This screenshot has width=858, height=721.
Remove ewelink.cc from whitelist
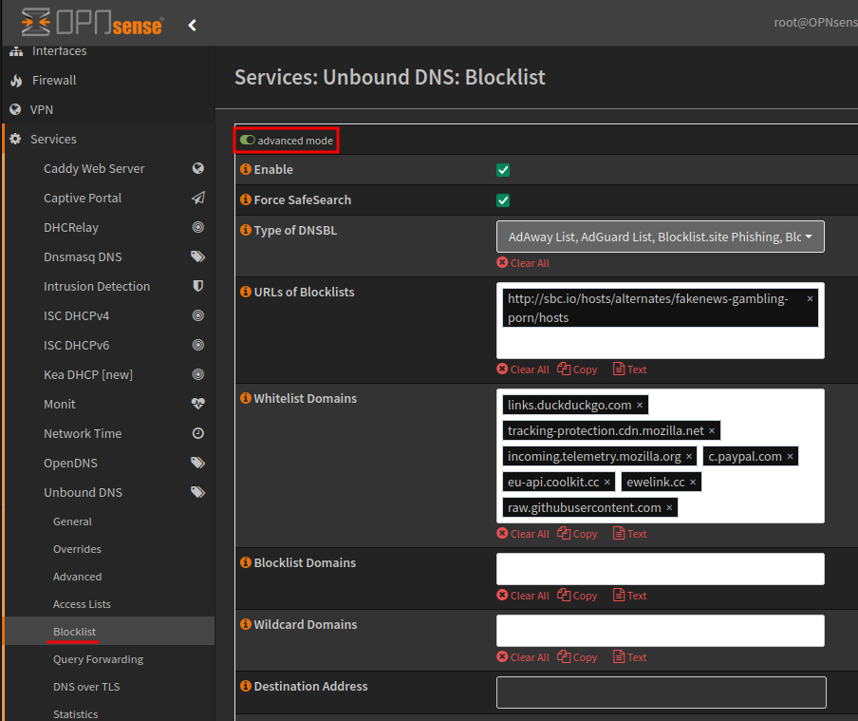point(693,483)
